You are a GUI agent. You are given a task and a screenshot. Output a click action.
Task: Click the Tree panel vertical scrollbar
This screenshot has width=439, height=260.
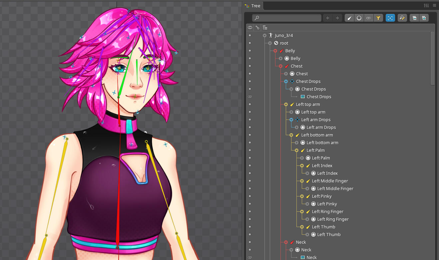[x=432, y=58]
